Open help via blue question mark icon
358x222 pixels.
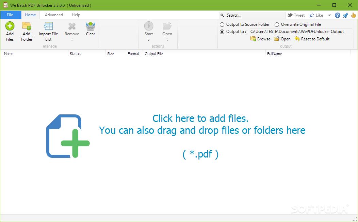(338, 15)
